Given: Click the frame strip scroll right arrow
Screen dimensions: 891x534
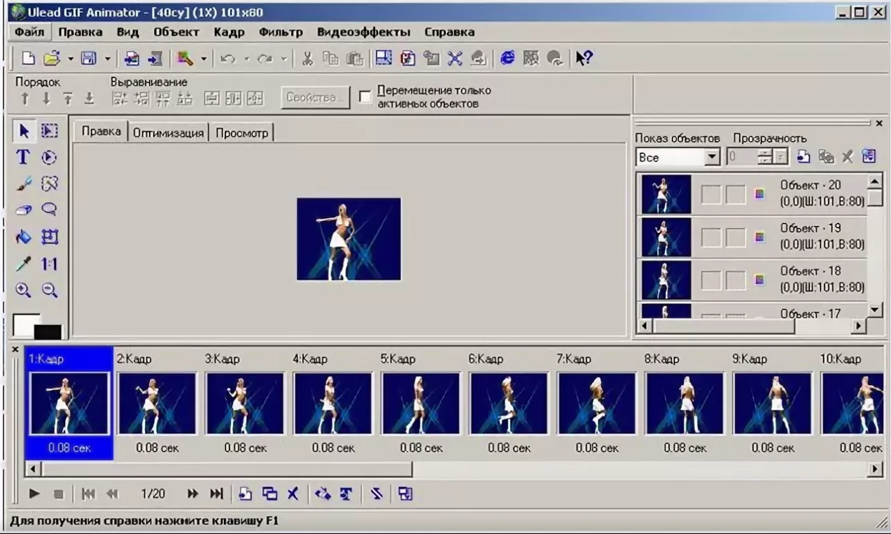Looking at the screenshot, I should tap(876, 470).
